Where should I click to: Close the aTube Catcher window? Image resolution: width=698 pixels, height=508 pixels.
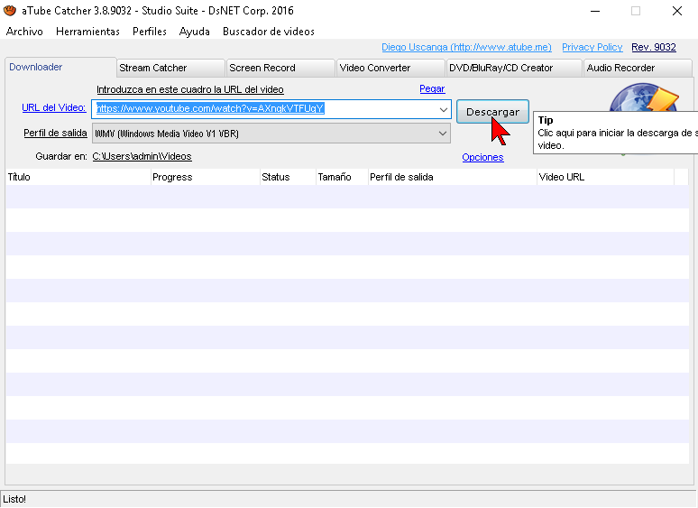677,11
